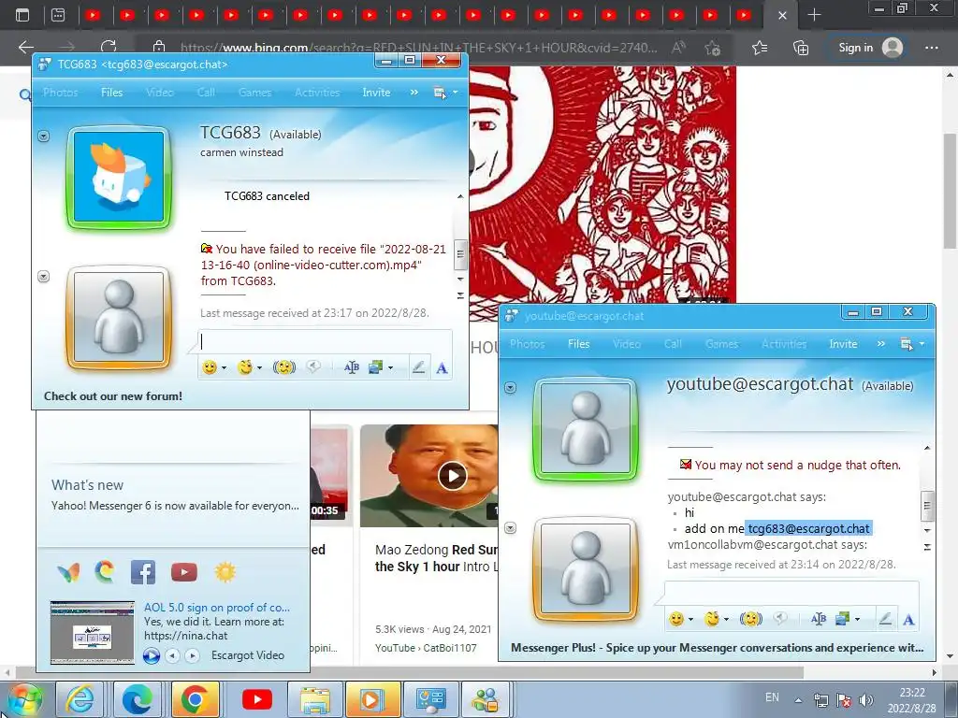Collapse TCG683 display picture
The height and width of the screenshot is (718, 958).
click(43, 136)
